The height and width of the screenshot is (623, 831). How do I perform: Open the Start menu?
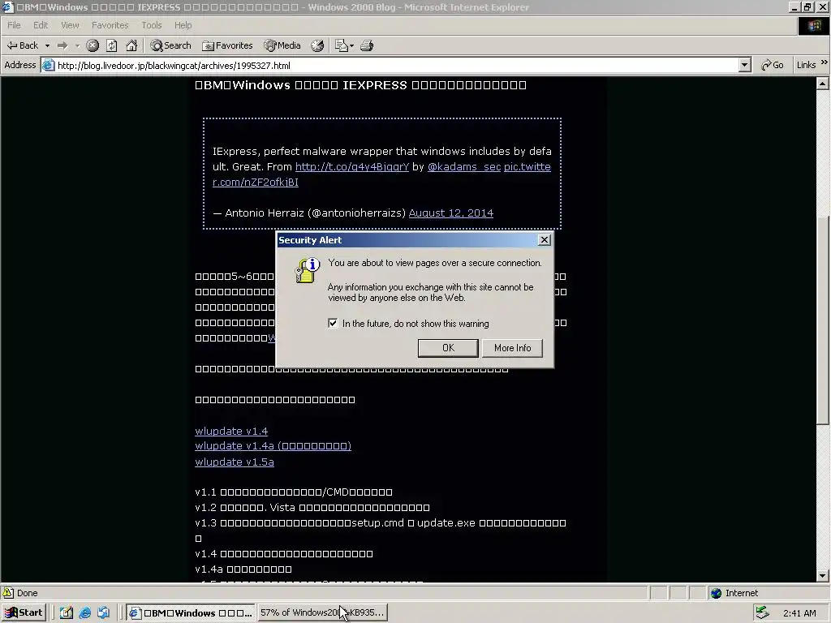[x=24, y=612]
